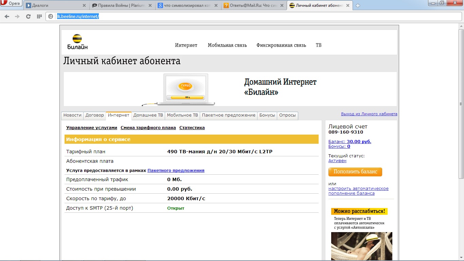Click the tariff name 490 ТВ-мания
Image resolution: width=464 pixels, height=261 pixels.
click(220, 152)
